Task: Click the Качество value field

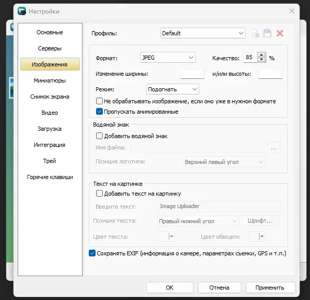Action: click(250, 58)
